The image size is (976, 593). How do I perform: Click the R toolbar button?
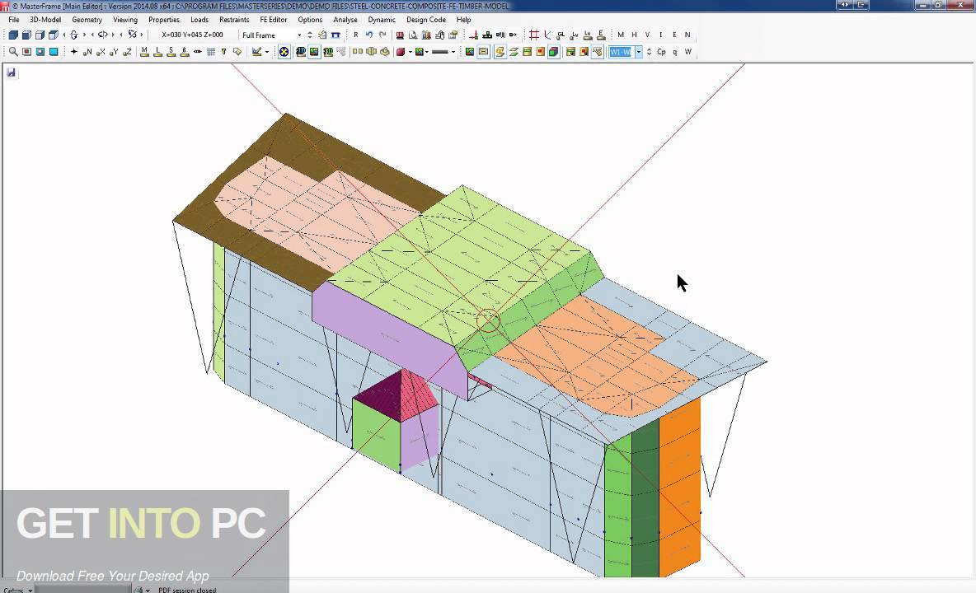[x=356, y=35]
